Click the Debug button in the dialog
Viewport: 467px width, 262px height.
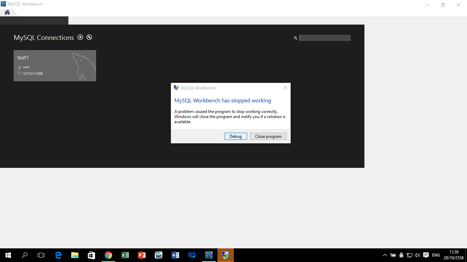pyautogui.click(x=236, y=136)
